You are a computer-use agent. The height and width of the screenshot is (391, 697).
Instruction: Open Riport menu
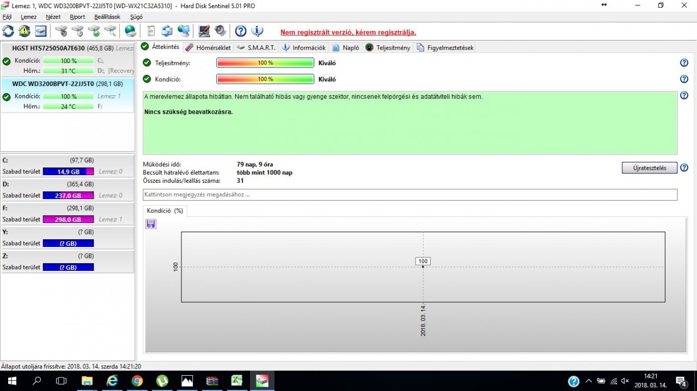coord(78,17)
